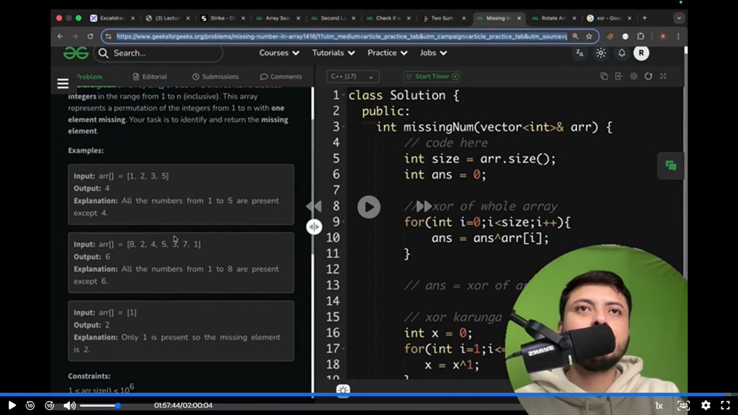
Task: Skip back 10 seconds
Action: 30,405
